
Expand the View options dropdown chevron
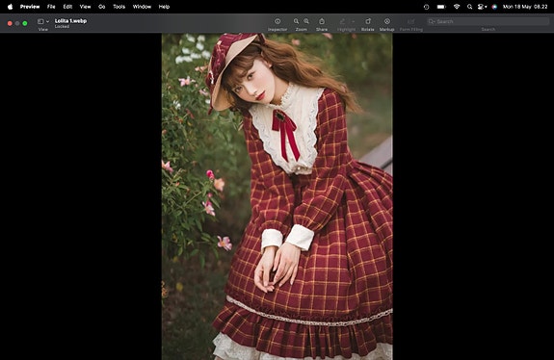(48, 21)
